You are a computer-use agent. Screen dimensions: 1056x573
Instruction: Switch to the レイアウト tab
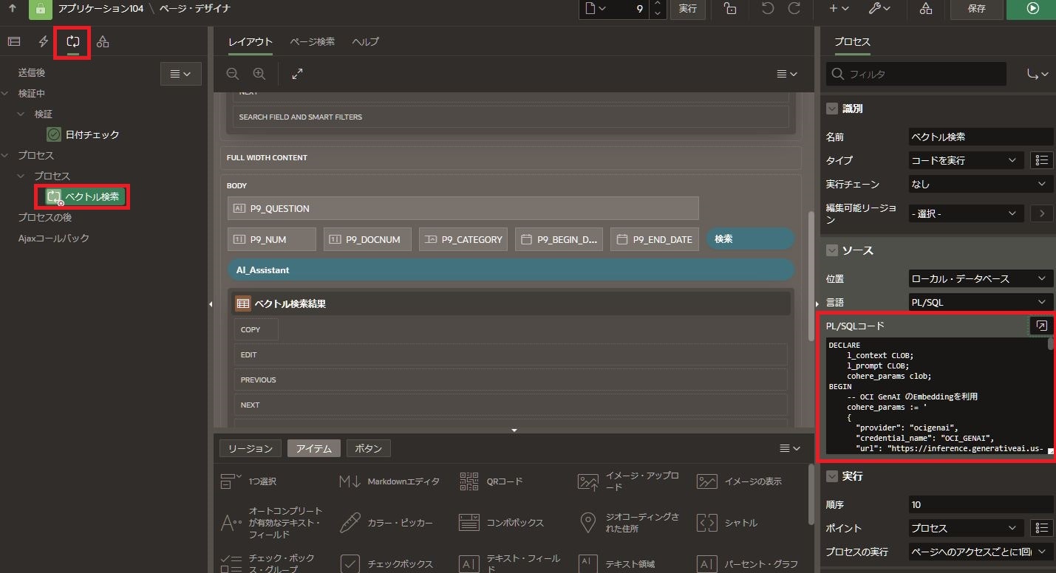click(x=251, y=41)
